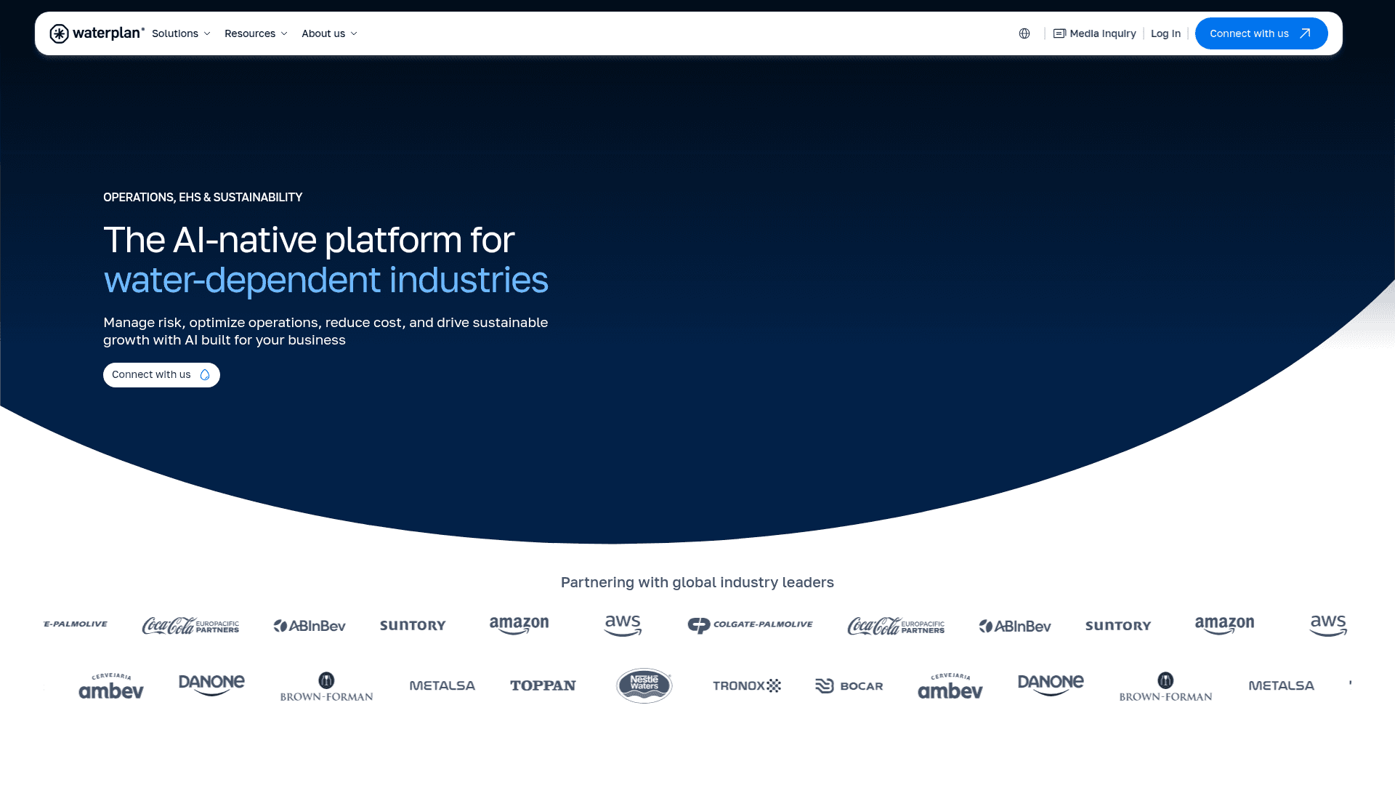Image resolution: width=1395 pixels, height=785 pixels.
Task: Click the leftmost Danone logo
Action: pyautogui.click(x=211, y=685)
